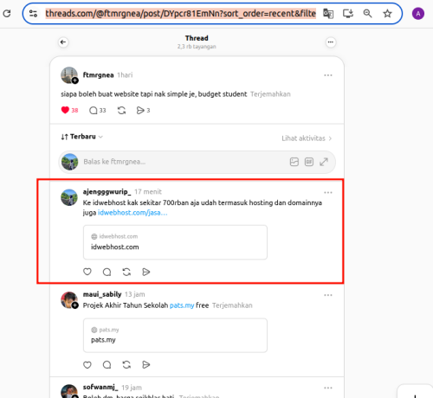
Task: Open the pats.my inline link
Action: [182, 305]
